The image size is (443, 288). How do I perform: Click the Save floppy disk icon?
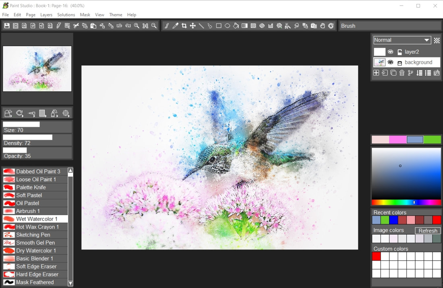point(7,26)
